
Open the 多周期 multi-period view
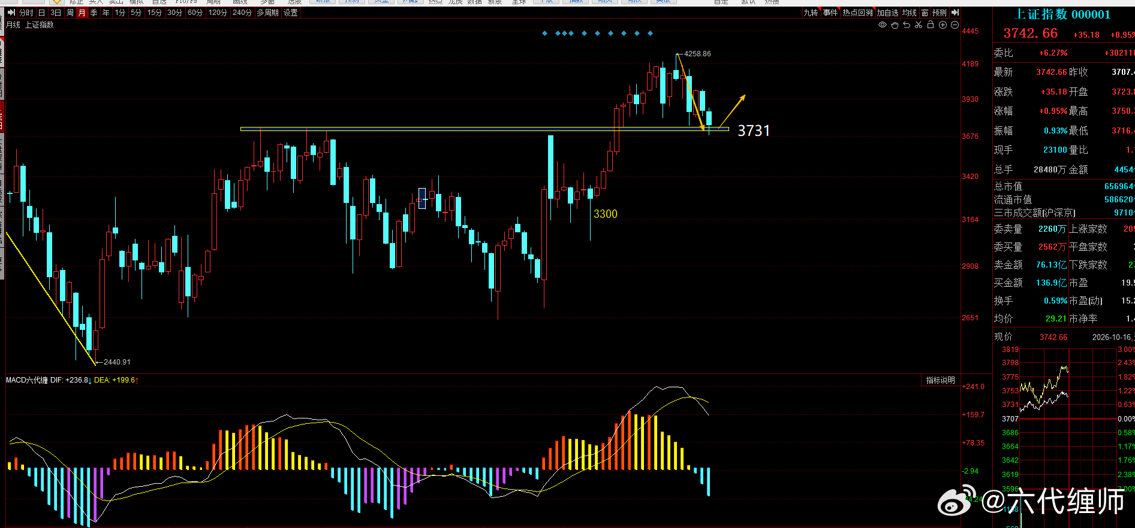coord(268,13)
